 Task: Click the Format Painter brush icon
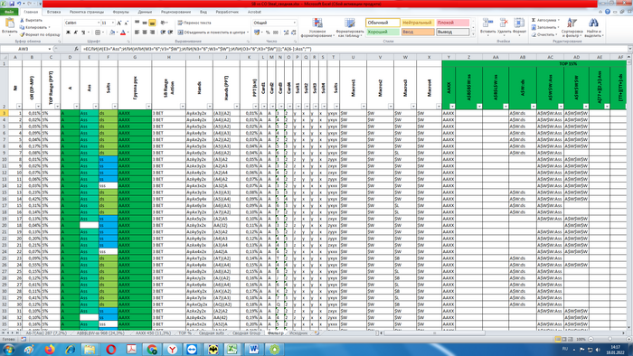[x=23, y=34]
